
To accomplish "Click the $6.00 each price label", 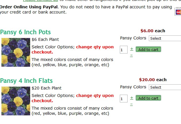I will point(153,31).
